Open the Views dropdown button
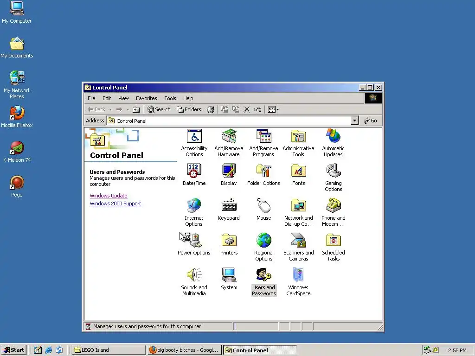This screenshot has height=356, width=475. pyautogui.click(x=273, y=109)
